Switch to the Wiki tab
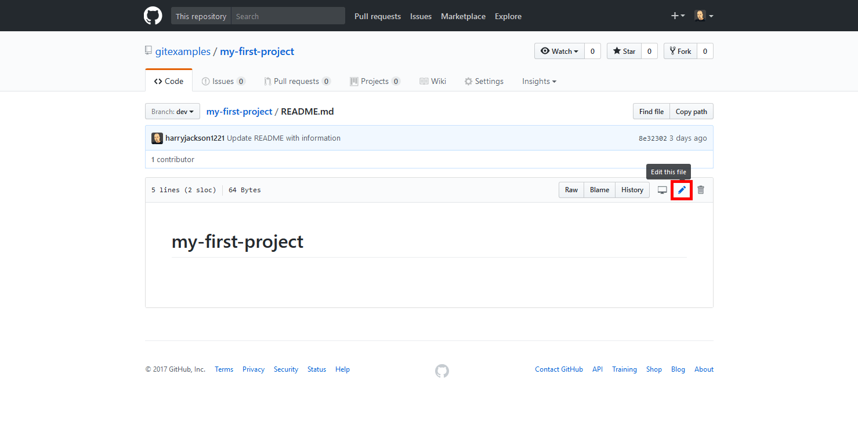858x429 pixels. coord(433,81)
